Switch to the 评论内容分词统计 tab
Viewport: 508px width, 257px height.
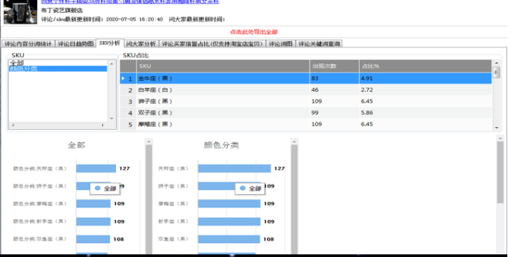point(28,44)
